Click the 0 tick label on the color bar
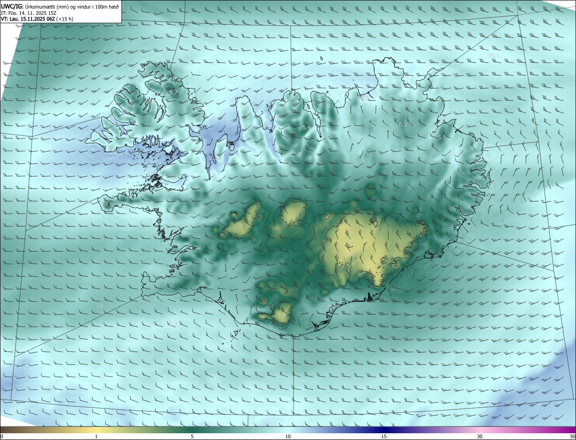The width and height of the screenshot is (576, 440). [2, 436]
